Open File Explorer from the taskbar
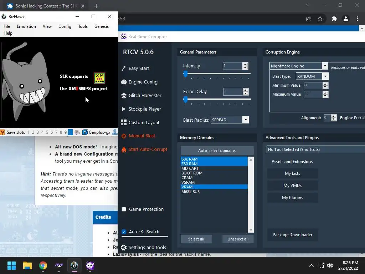 pyautogui.click(x=27, y=265)
